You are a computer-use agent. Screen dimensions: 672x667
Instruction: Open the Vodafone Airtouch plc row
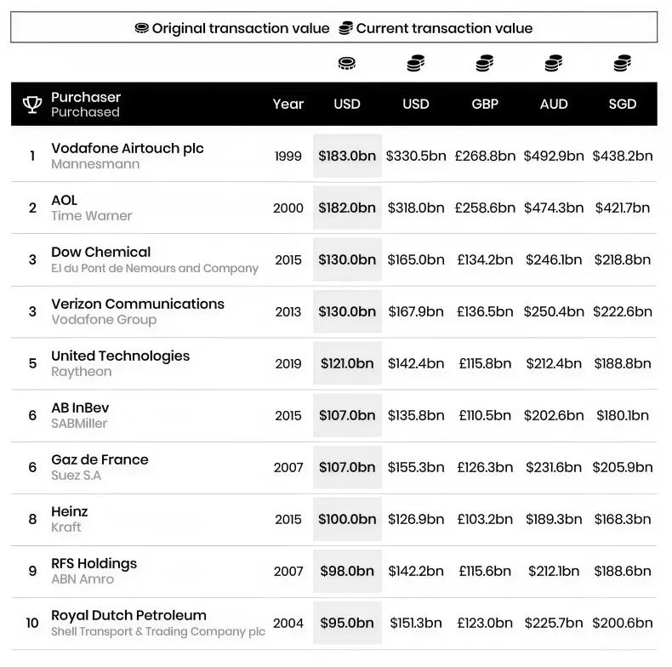333,156
